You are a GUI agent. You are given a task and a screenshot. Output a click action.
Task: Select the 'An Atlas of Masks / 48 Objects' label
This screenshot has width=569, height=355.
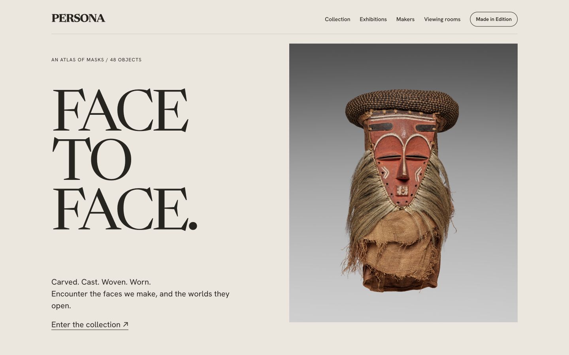point(96,60)
